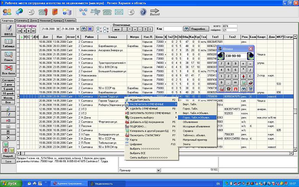This screenshot has height=187, width=299.
Task: Click the binoculars key in Шпион window
Action: point(243,89)
